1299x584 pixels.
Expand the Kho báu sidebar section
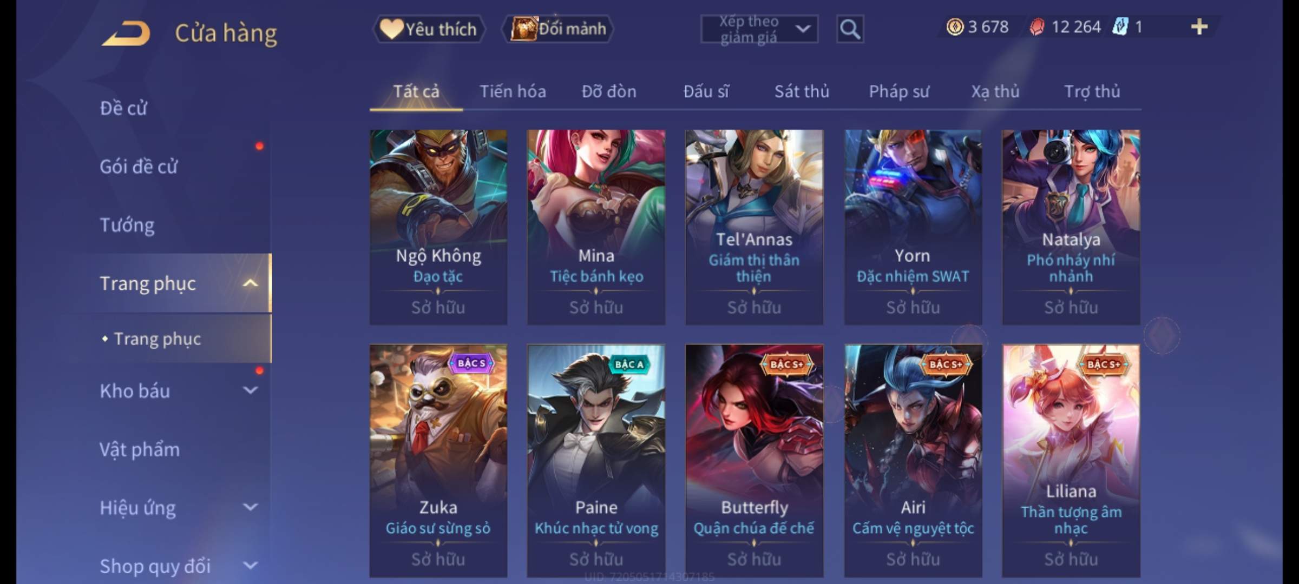pos(250,390)
